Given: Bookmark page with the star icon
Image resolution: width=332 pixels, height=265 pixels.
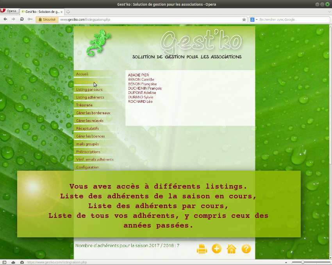Looking at the screenshot, I should click(x=244, y=19).
